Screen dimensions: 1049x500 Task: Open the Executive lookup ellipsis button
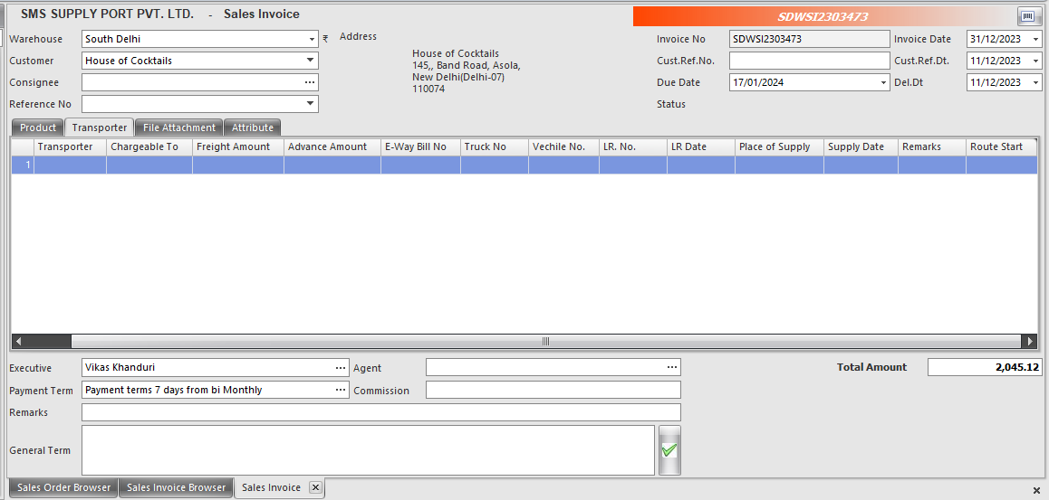point(341,368)
